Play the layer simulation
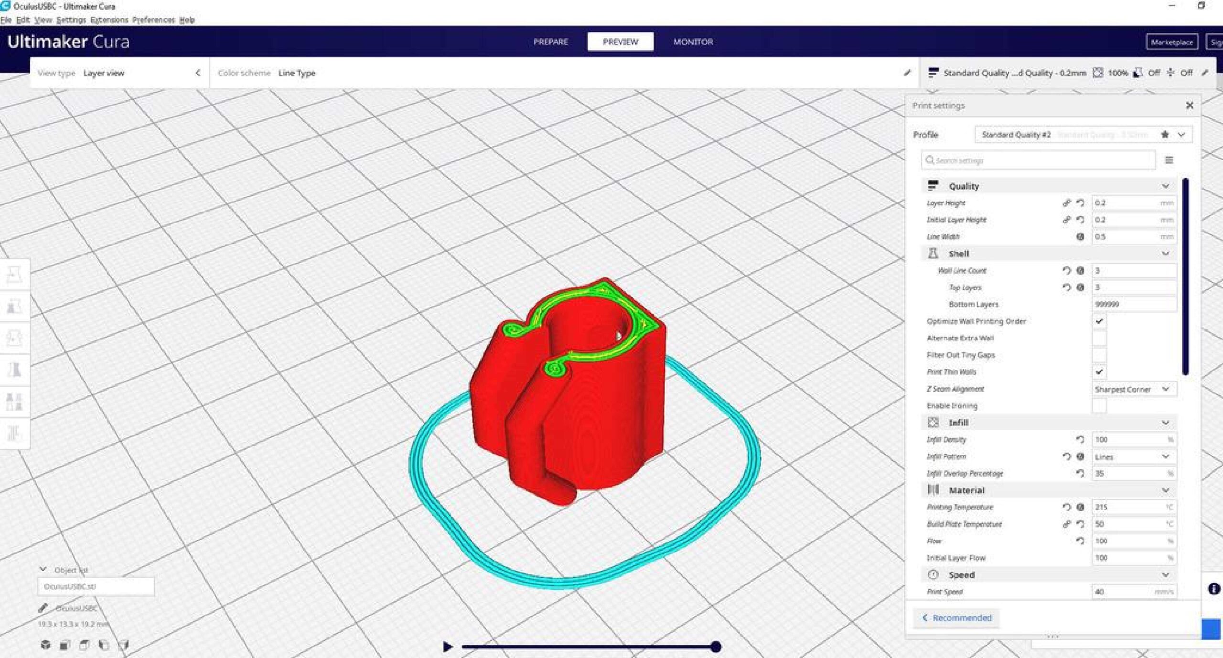 pos(448,647)
